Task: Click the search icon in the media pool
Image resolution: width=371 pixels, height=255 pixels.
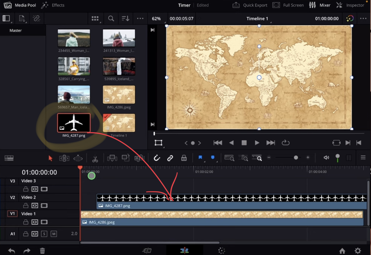Action: coord(111,18)
